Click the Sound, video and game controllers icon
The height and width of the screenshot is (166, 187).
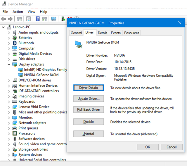pyautogui.click(x=15, y=144)
